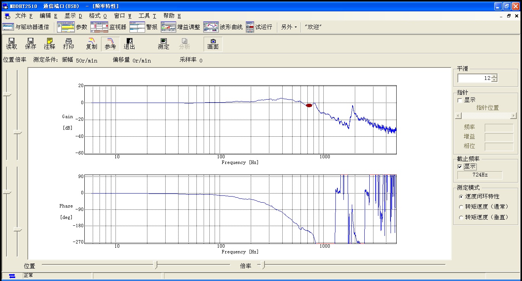
Task: Click the 与驱动器通信 button
Action: pyautogui.click(x=26, y=27)
